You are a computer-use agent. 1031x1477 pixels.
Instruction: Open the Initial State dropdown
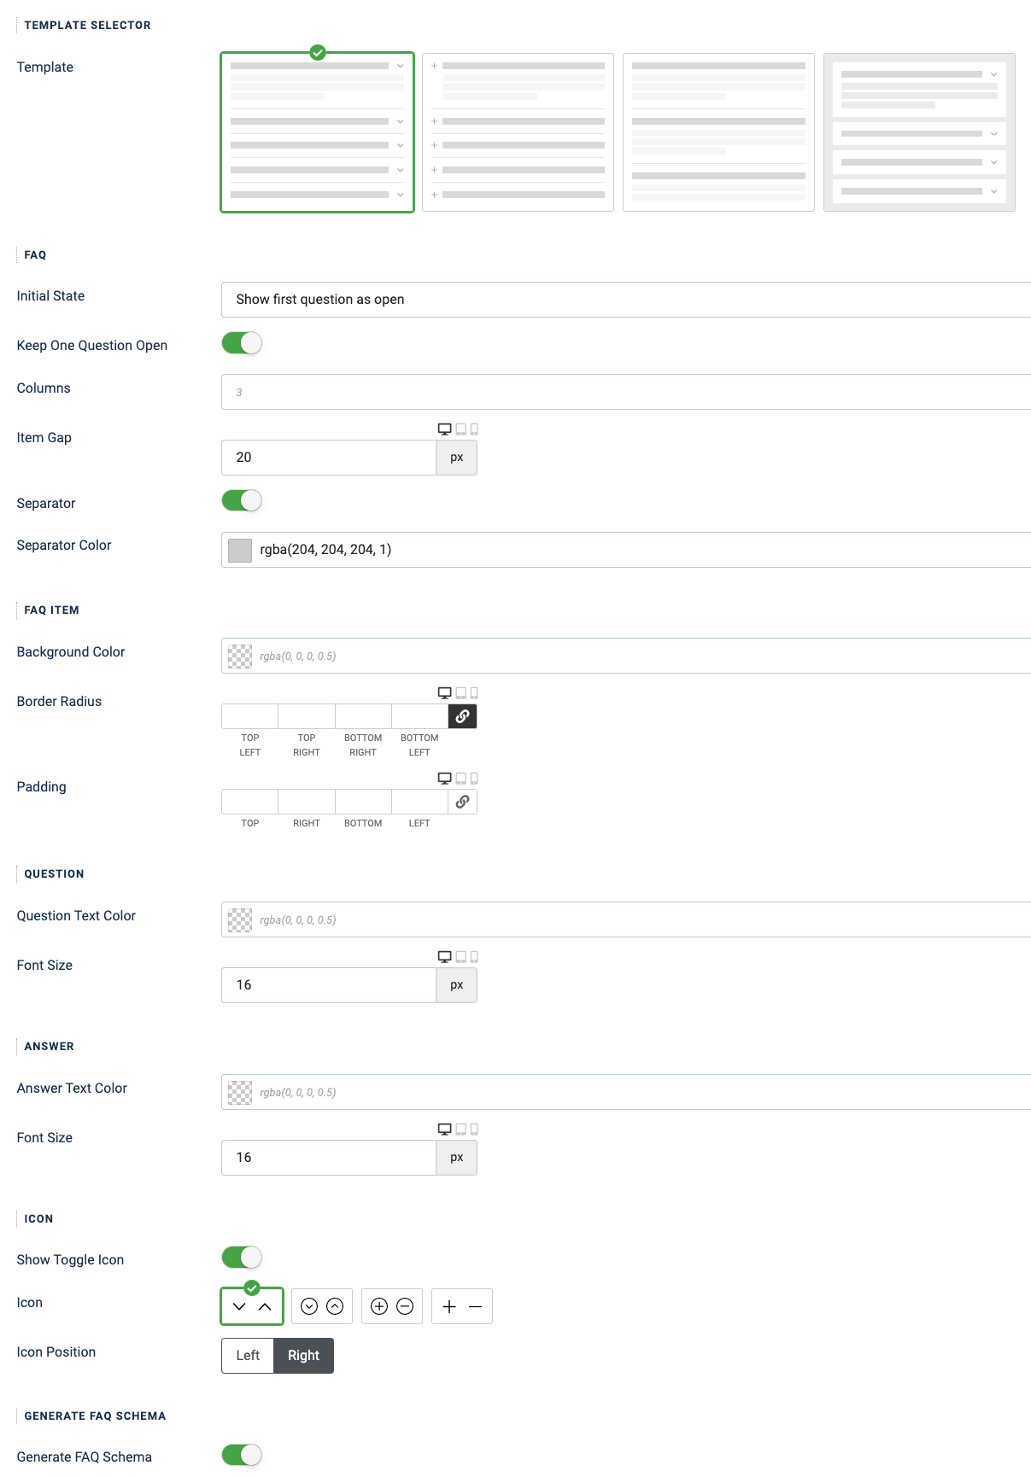tap(626, 300)
